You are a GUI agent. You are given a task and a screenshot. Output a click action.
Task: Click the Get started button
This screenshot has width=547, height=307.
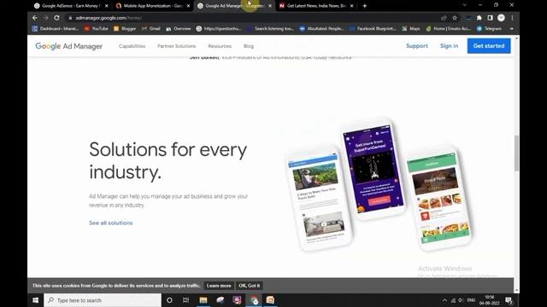[x=489, y=46]
